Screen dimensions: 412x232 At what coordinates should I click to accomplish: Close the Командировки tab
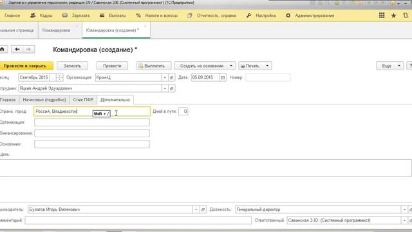77,26
